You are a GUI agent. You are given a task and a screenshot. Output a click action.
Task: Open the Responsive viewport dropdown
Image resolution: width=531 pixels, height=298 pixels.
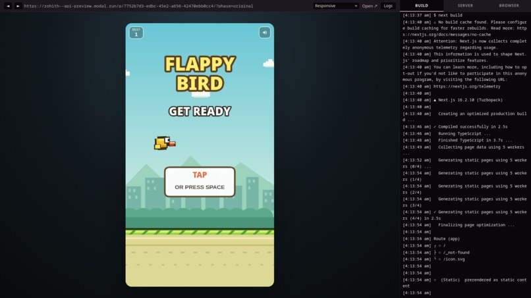pyautogui.click(x=335, y=6)
